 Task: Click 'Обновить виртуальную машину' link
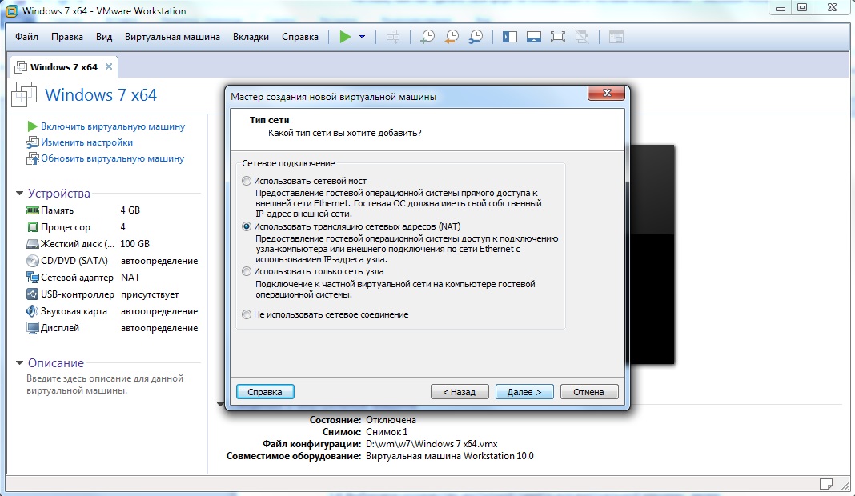112,158
